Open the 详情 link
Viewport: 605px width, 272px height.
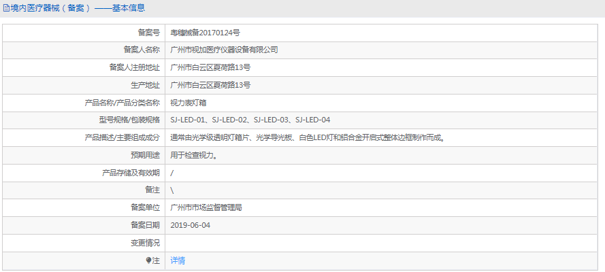click(178, 261)
